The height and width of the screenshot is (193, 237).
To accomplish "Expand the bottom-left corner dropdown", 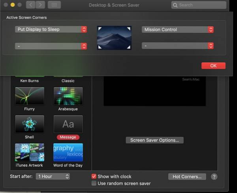I will (x=51, y=46).
